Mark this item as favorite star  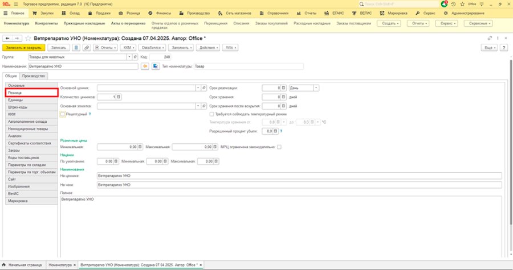28,39
